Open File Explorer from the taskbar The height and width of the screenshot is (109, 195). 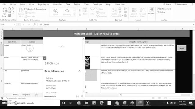(x=86, y=103)
